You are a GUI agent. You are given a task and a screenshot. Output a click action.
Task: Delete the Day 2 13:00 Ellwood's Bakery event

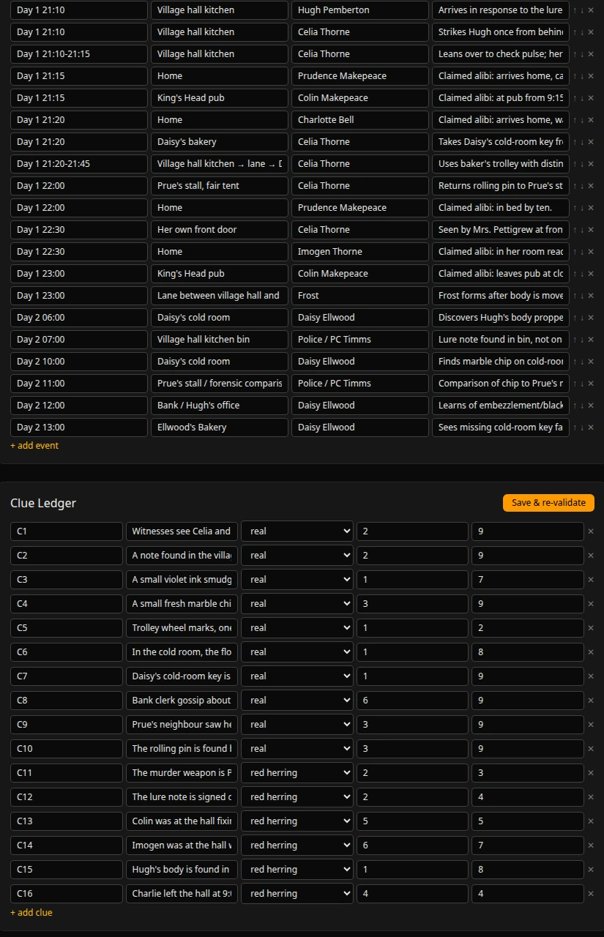click(591, 428)
